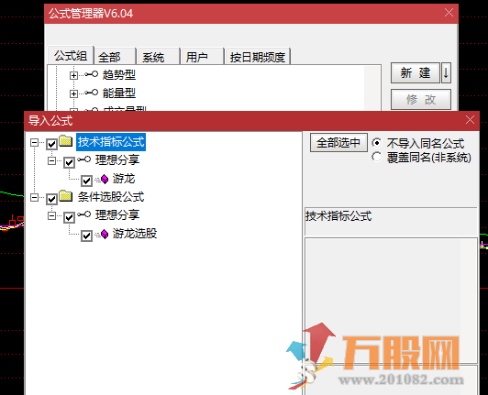Expand the 能量型 group in formula manager

(73, 93)
